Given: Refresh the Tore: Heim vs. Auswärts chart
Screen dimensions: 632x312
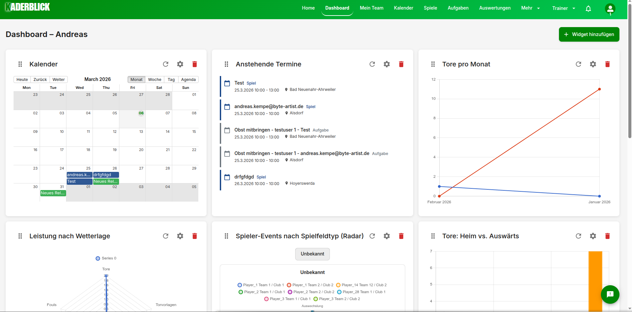Looking at the screenshot, I should click(x=578, y=236).
